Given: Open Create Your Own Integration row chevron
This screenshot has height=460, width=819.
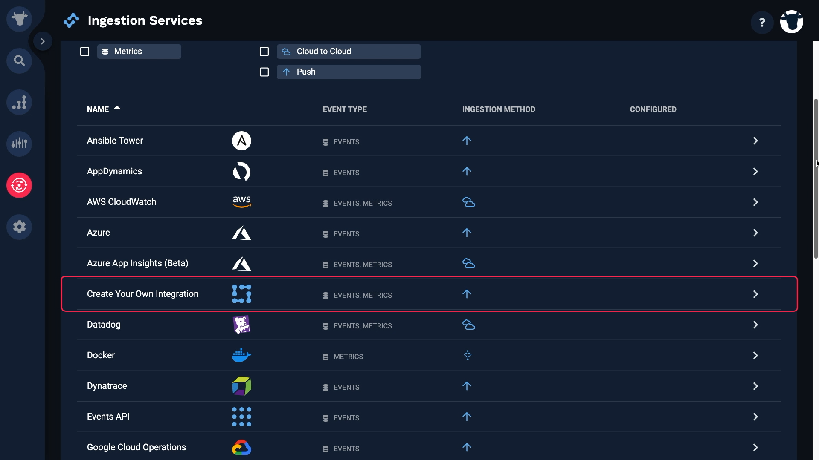Looking at the screenshot, I should (755, 294).
